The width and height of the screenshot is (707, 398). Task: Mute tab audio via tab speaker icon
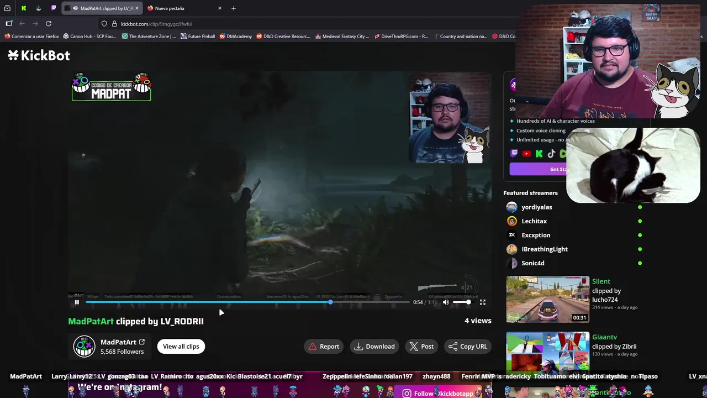tap(75, 8)
